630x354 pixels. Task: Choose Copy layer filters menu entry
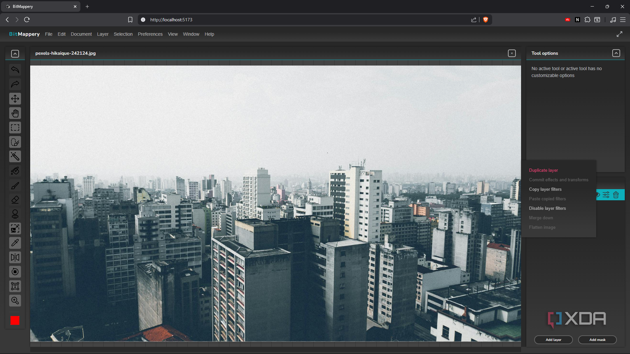pyautogui.click(x=545, y=190)
